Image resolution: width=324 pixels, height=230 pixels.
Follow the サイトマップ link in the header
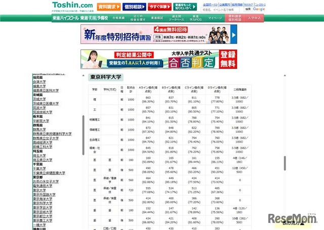249,5
